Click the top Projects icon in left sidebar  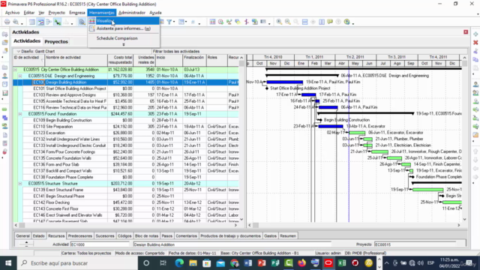pos(5,34)
